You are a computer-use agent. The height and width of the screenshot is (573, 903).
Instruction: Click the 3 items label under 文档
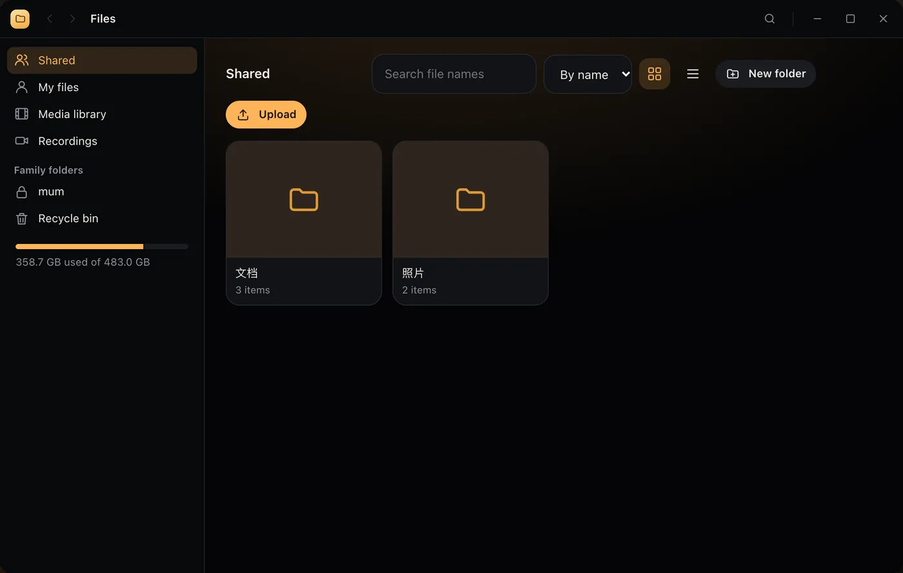(253, 290)
